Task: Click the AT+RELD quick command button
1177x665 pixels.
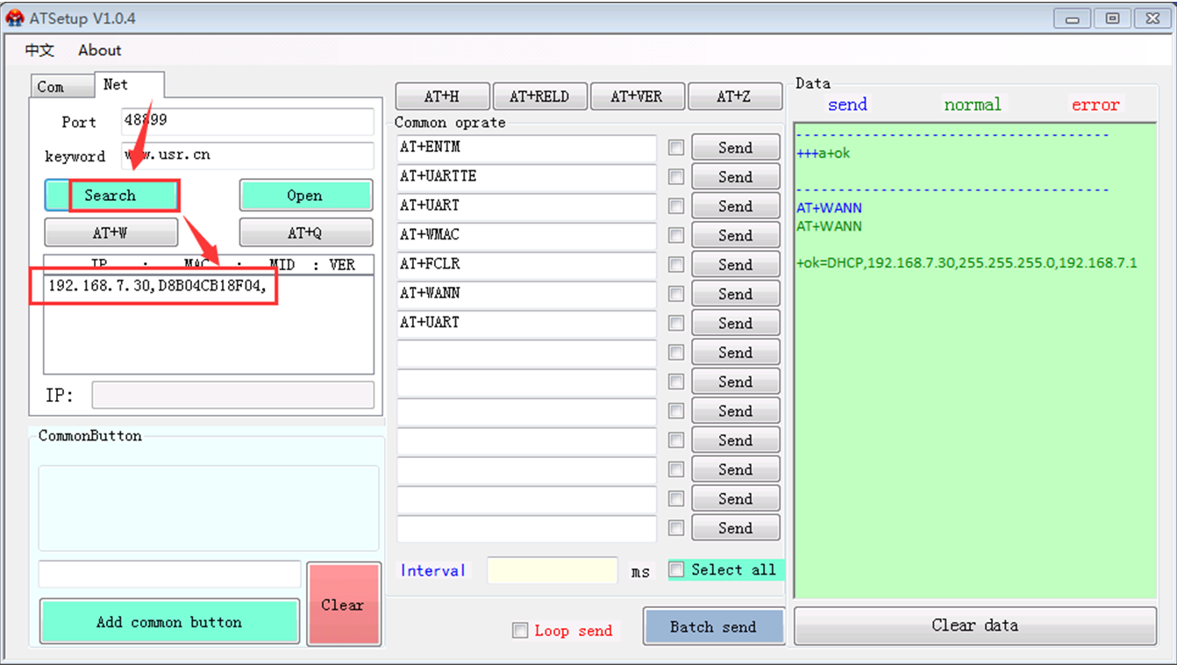Action: tap(539, 97)
